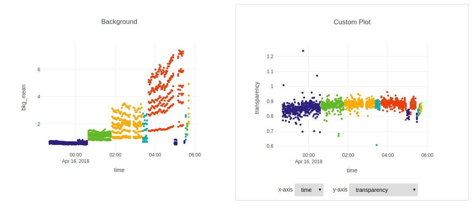Click the "Background" plot title

tap(119, 21)
